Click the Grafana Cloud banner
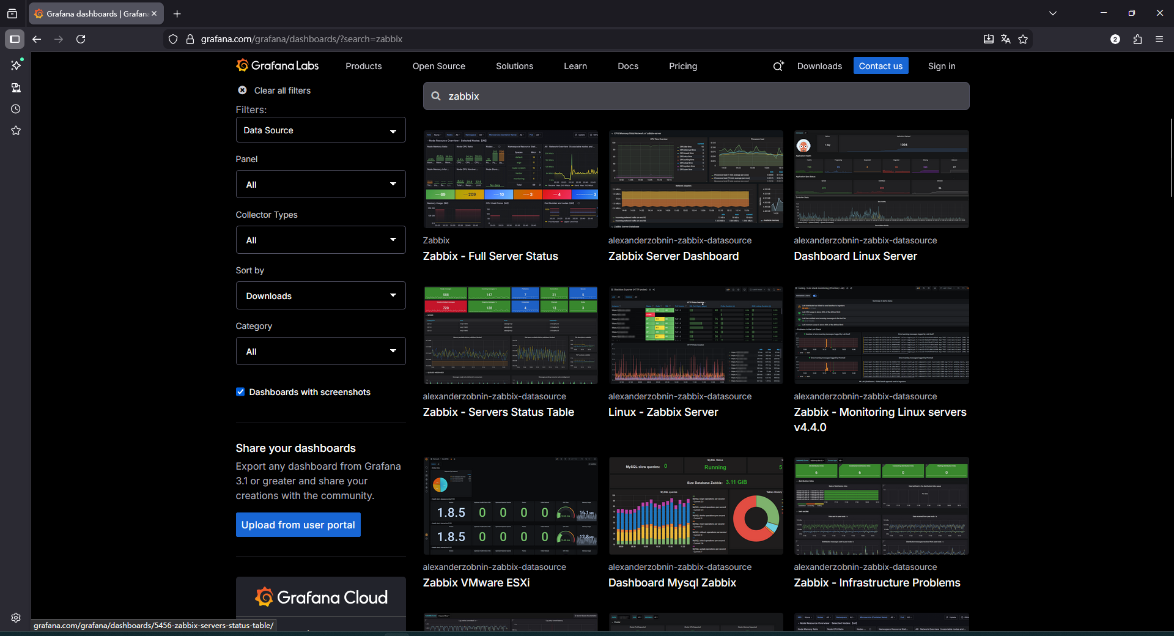 pyautogui.click(x=320, y=597)
